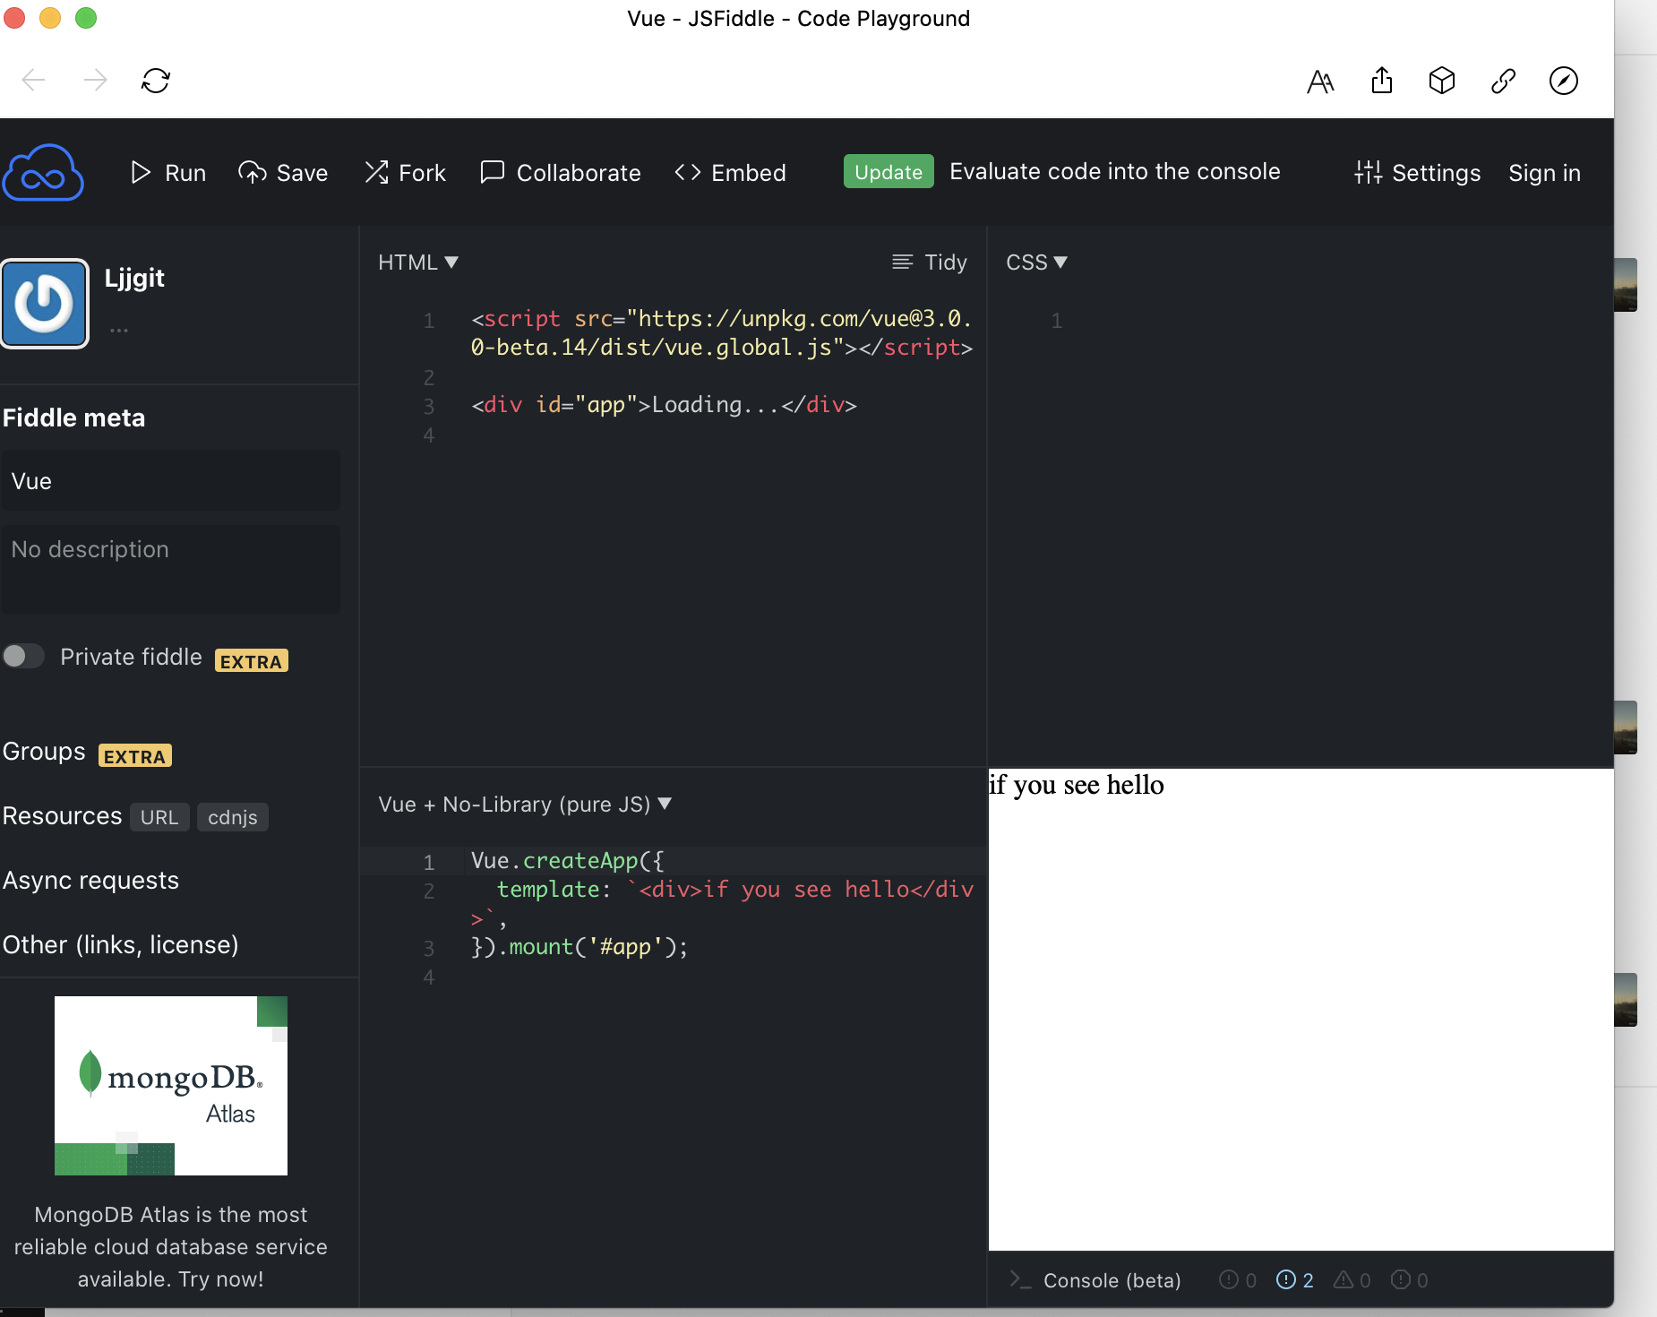
Task: Open the Ljjgit user avatar
Action: pyautogui.click(x=45, y=303)
